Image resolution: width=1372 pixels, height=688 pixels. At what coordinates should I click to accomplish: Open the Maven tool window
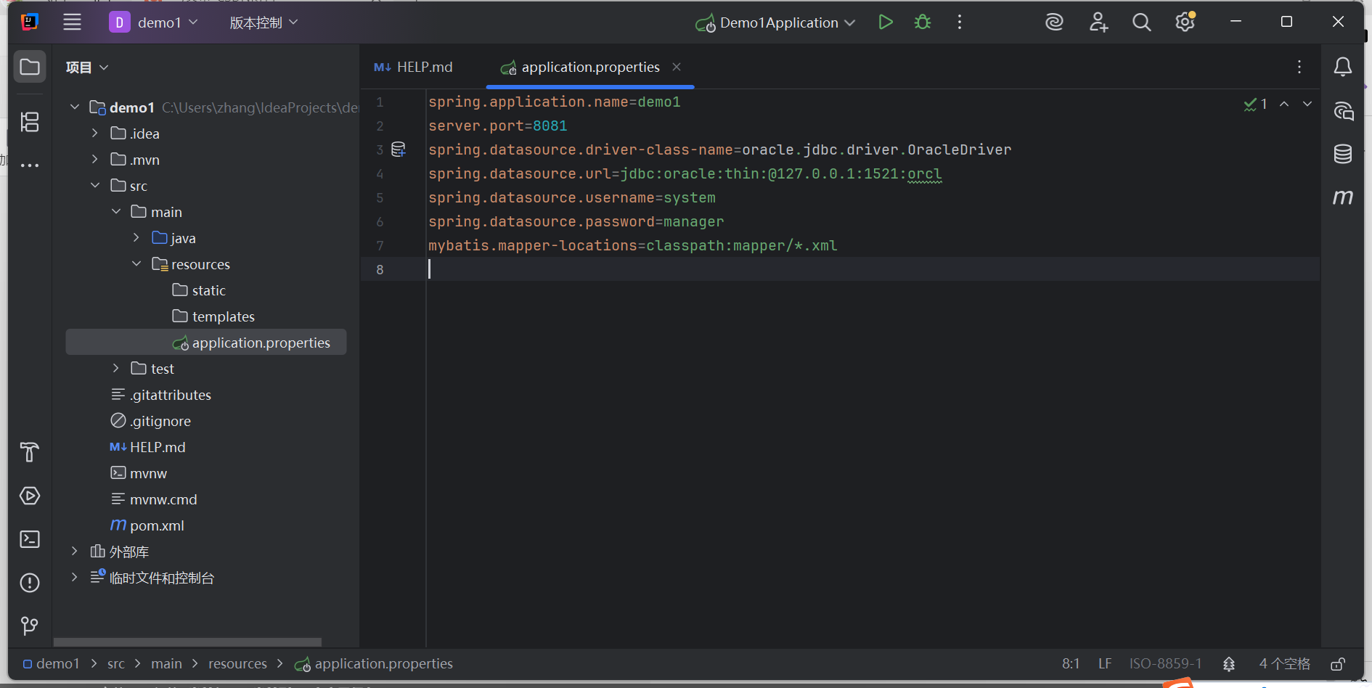(x=1343, y=197)
